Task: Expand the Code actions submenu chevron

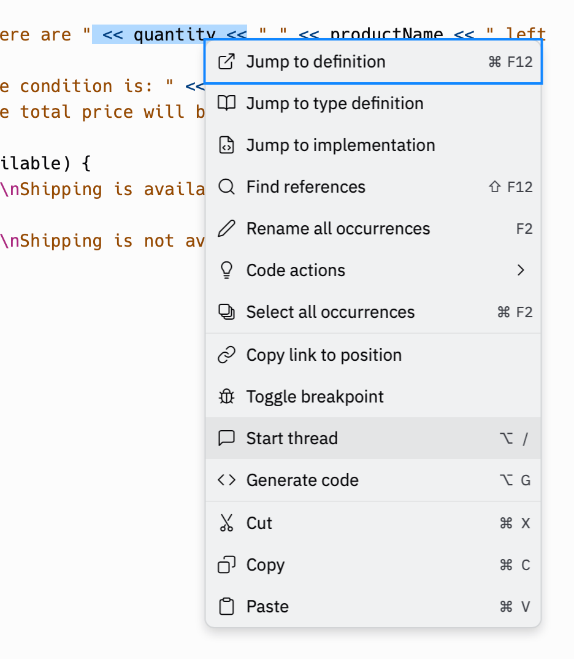Action: (521, 270)
